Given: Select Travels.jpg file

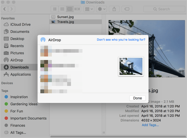Looking at the screenshot, I should tap(76, 22).
